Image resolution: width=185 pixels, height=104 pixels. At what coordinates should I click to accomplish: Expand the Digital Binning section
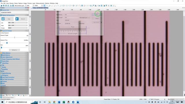(14, 73)
